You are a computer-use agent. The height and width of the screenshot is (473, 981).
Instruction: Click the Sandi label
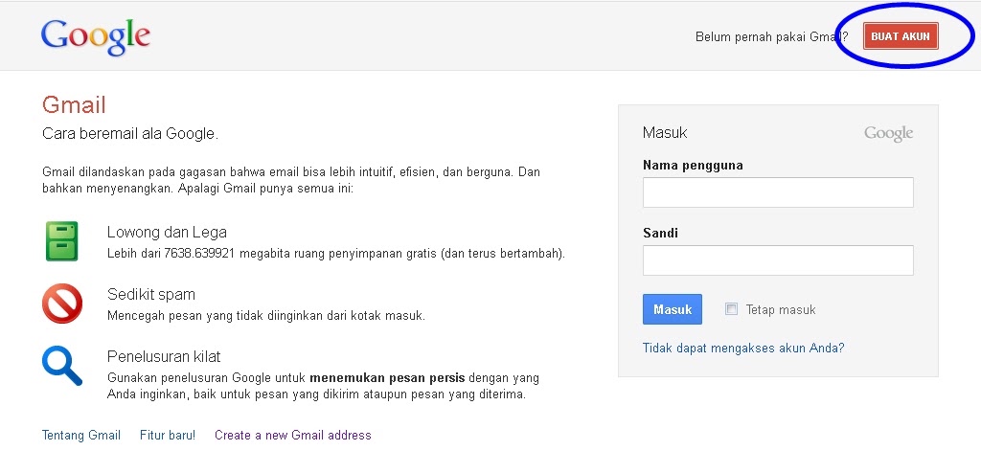660,233
